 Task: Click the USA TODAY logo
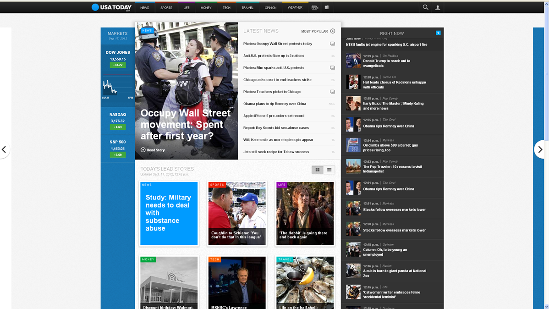[x=111, y=7]
